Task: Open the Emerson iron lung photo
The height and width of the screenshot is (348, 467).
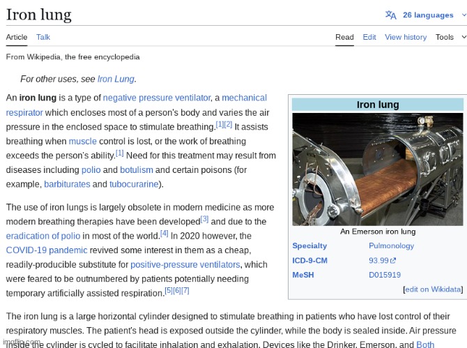Action: pyautogui.click(x=378, y=169)
